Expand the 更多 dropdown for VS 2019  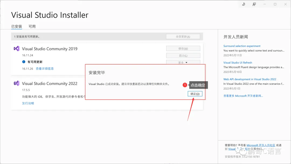(x=183, y=62)
